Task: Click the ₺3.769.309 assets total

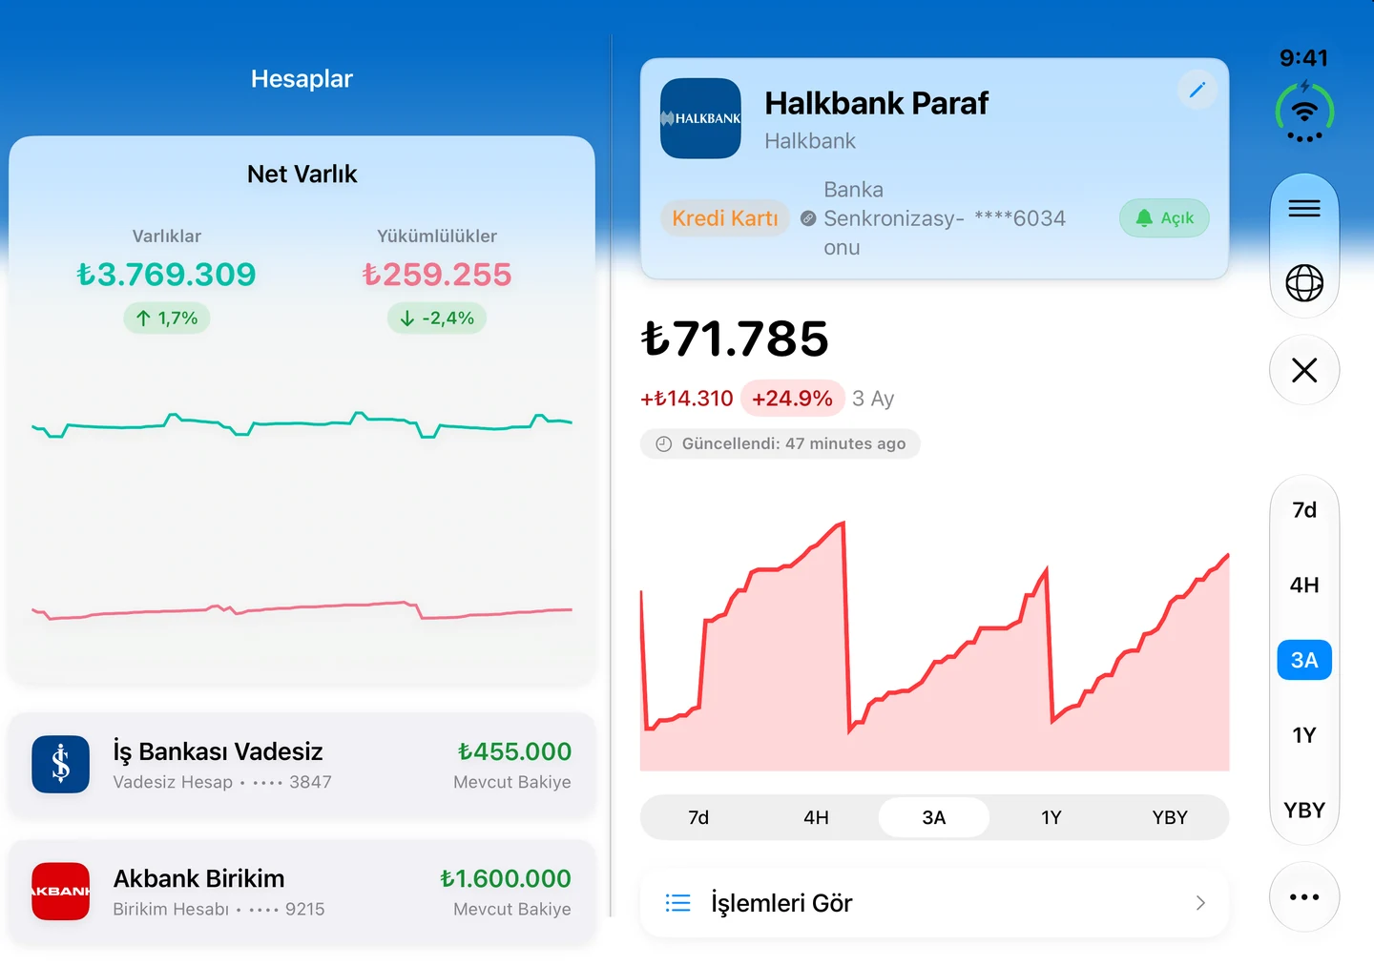Action: coord(166,275)
